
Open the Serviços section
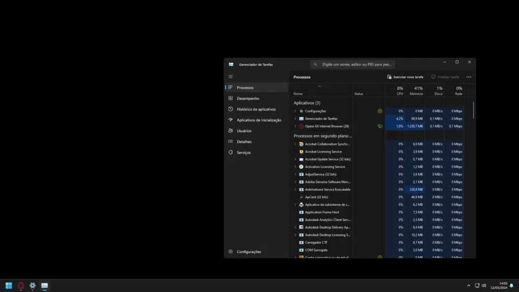pyautogui.click(x=245, y=152)
